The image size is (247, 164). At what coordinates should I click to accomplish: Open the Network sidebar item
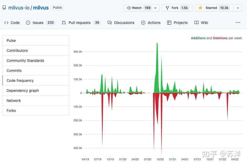coord(14,101)
